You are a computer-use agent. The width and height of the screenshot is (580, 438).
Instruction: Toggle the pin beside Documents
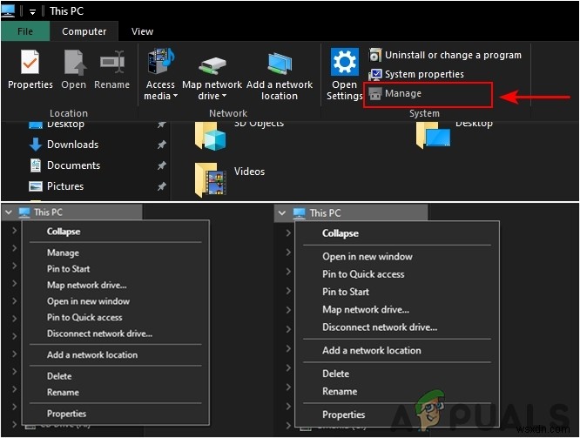click(162, 165)
